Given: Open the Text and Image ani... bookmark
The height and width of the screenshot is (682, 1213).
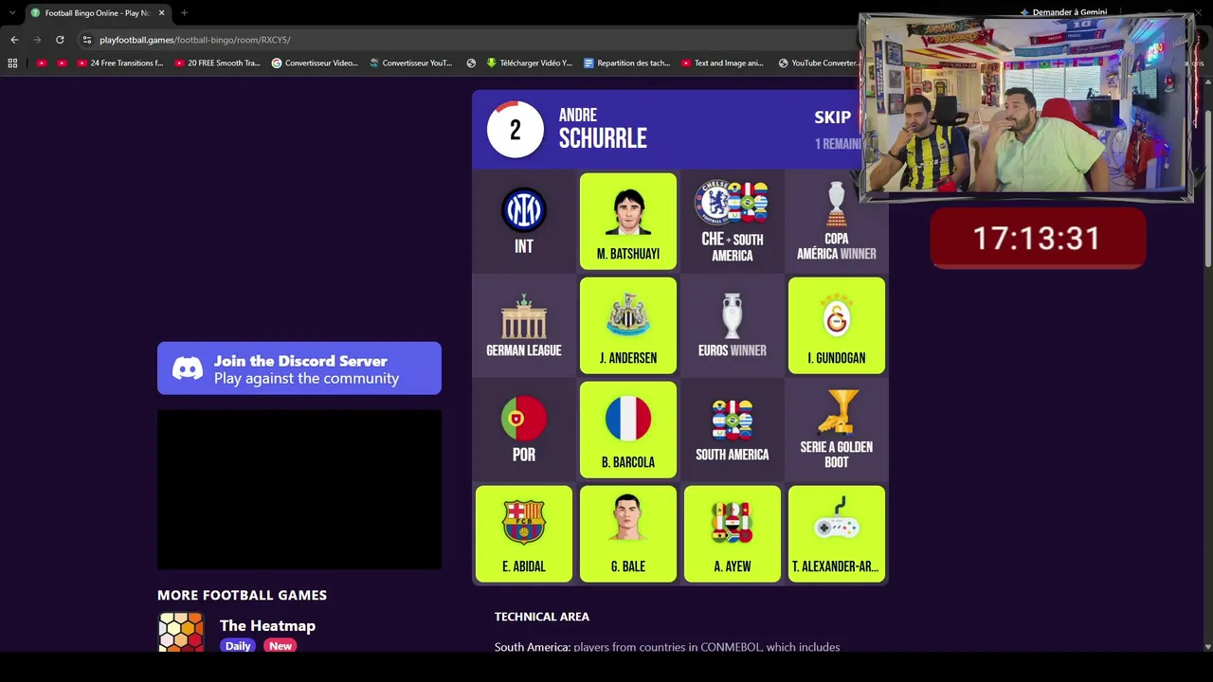Looking at the screenshot, I should point(722,63).
